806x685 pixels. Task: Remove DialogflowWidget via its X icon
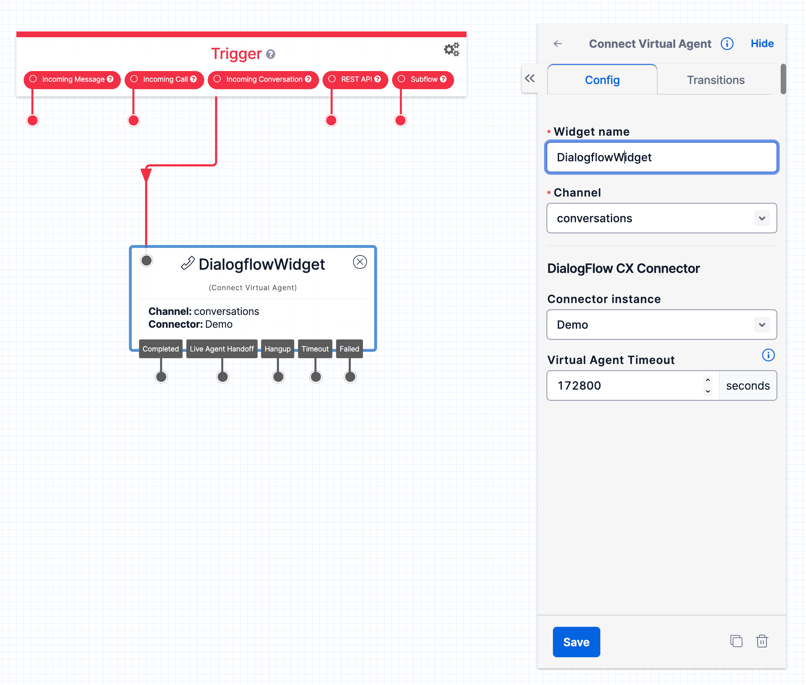point(360,262)
